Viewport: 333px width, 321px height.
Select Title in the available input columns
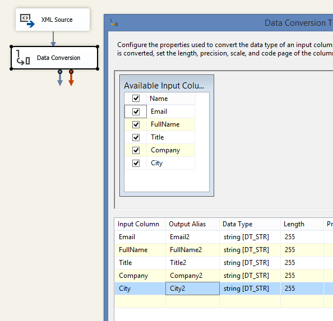pyautogui.click(x=171, y=137)
